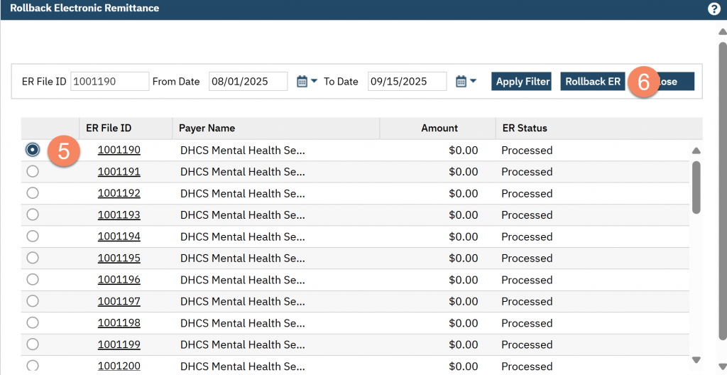This screenshot has width=727, height=375.
Task: Sort by ER File ID column header
Action: pyautogui.click(x=109, y=129)
